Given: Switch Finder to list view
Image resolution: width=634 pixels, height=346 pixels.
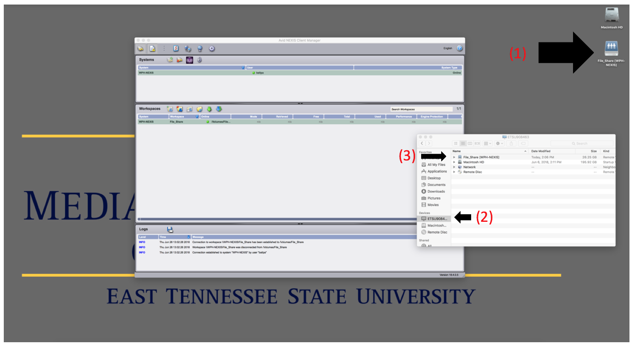Looking at the screenshot, I should coord(463,143).
